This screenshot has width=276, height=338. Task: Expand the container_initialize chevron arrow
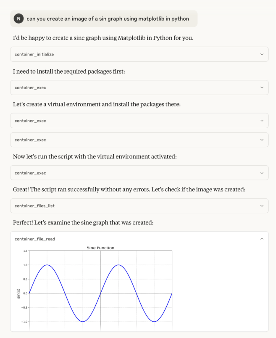(262, 54)
